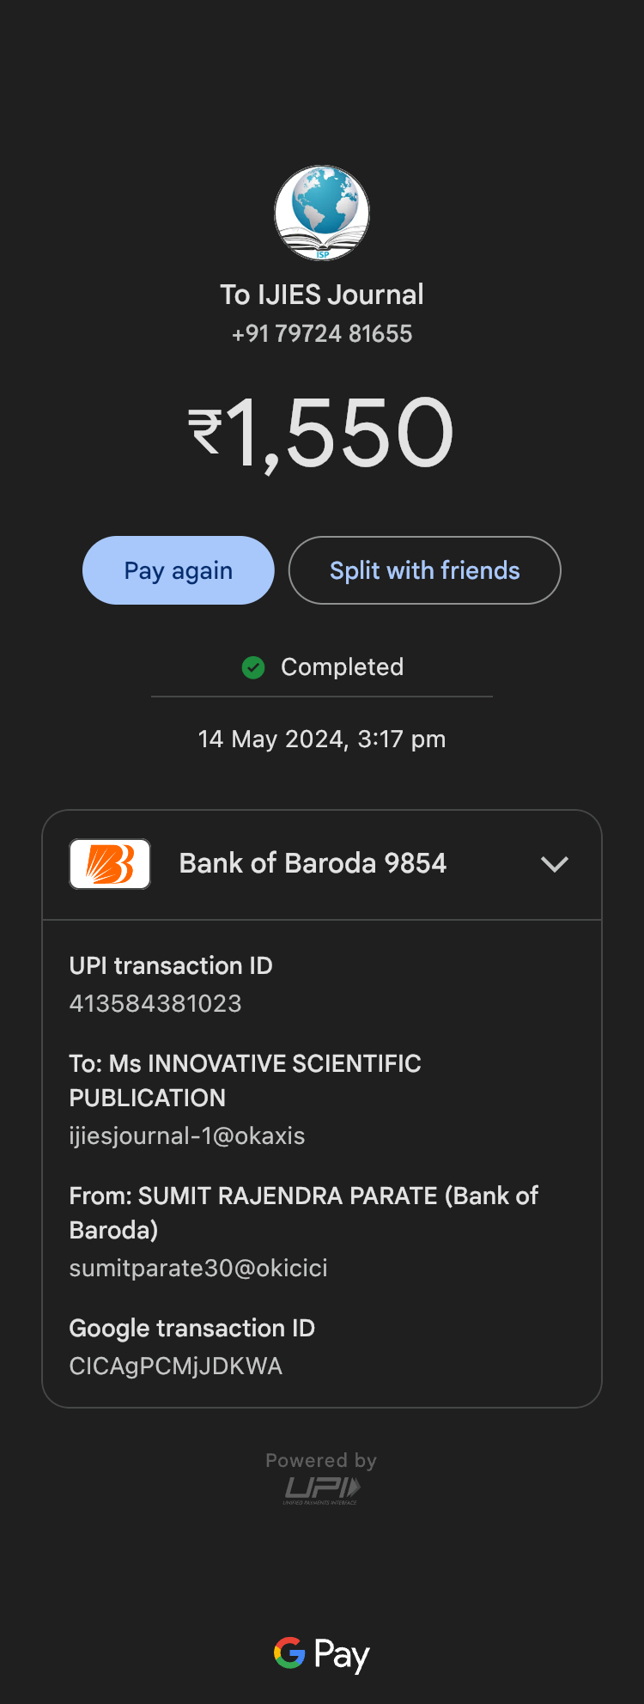The height and width of the screenshot is (1704, 644).
Task: Tap the To IJIES Journal heading
Action: click(x=322, y=295)
